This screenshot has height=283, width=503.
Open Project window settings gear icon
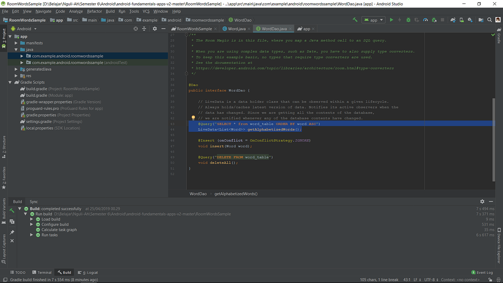pos(154,29)
